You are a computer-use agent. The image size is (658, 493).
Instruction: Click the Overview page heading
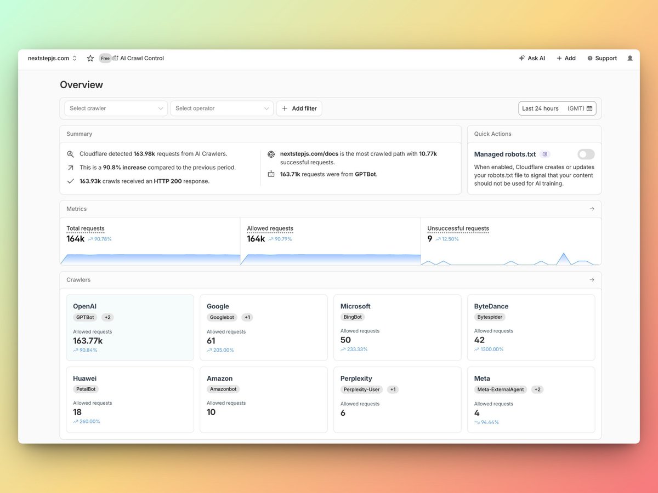point(81,84)
